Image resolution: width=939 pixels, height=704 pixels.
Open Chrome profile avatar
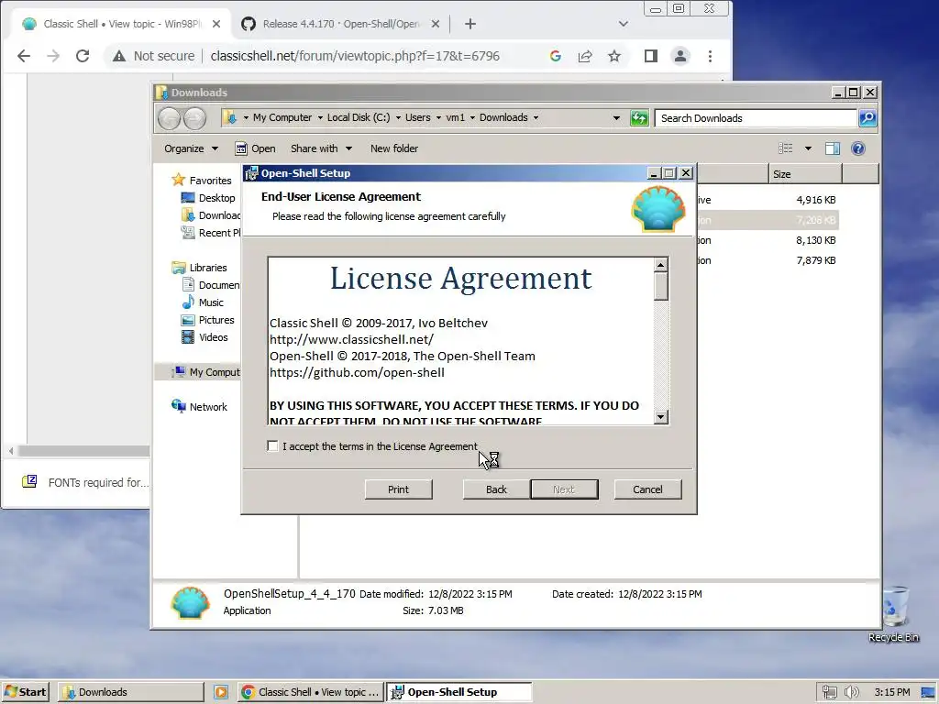pos(680,56)
